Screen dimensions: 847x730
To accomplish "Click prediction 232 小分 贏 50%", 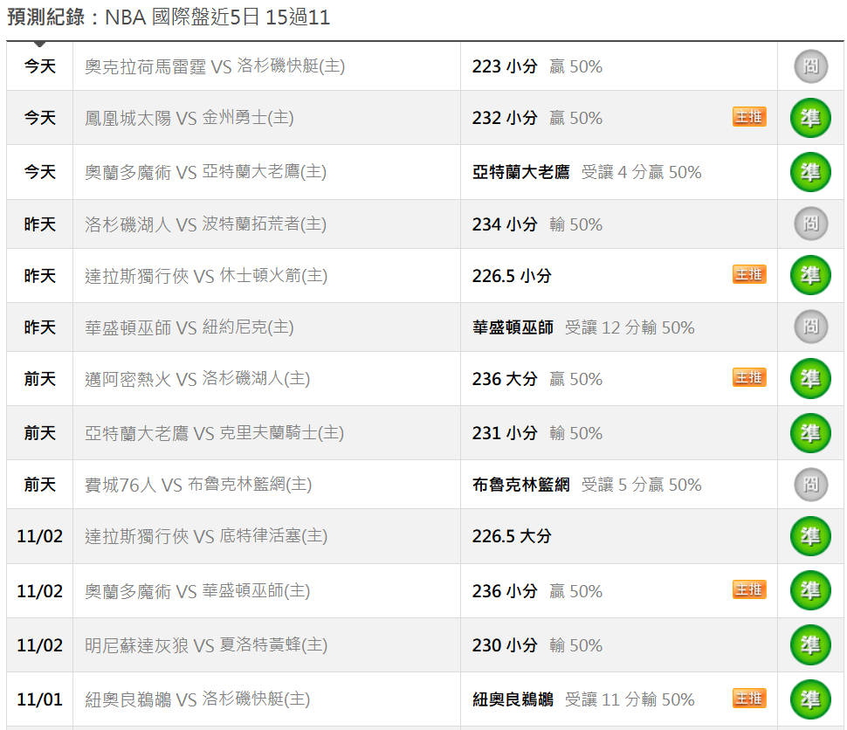I will [538, 118].
